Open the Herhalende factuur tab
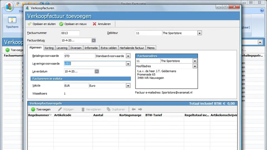267x150 pixels. point(132,48)
